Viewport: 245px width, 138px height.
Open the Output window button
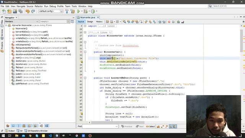tap(10, 131)
